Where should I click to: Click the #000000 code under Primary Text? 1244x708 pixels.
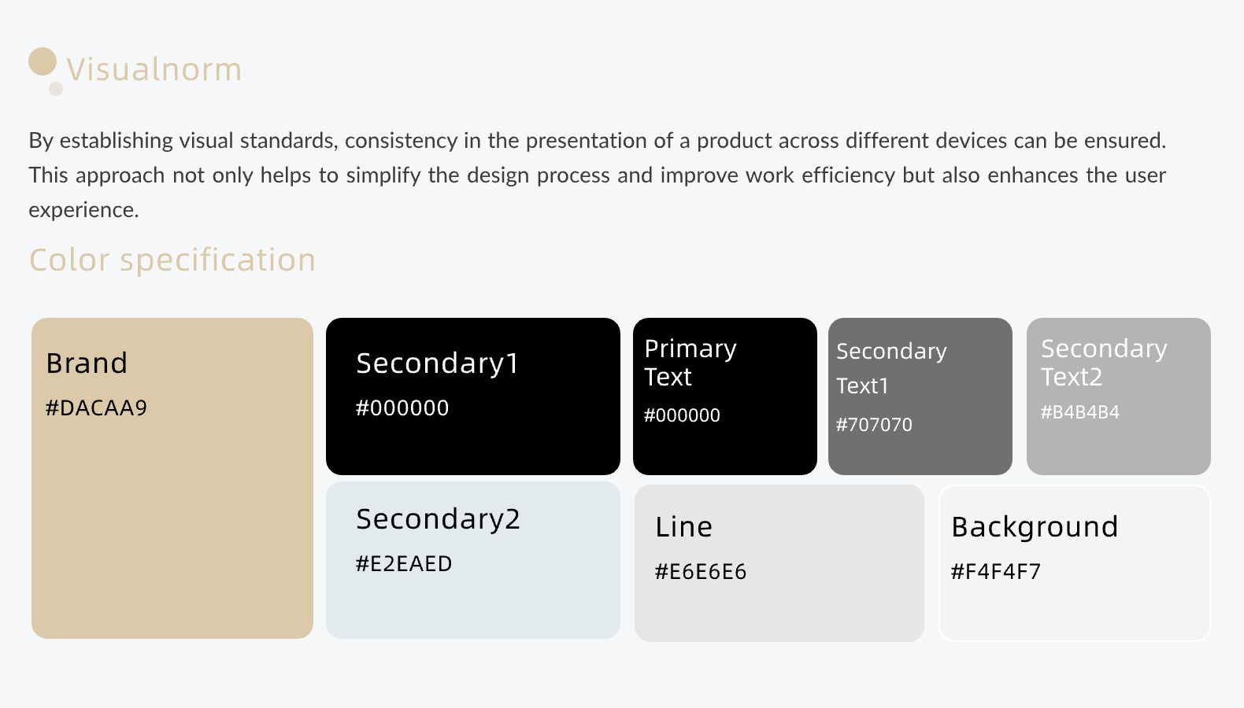point(682,415)
